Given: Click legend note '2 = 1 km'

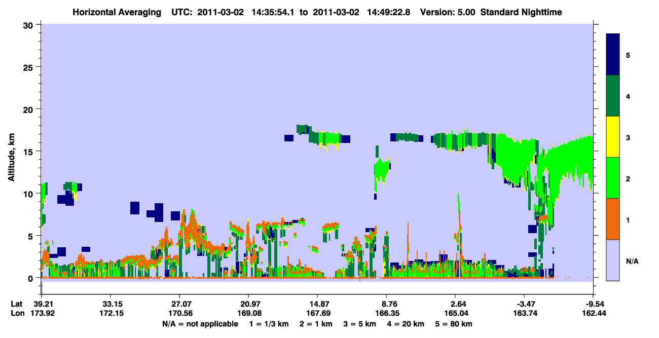Looking at the screenshot, I should [317, 324].
